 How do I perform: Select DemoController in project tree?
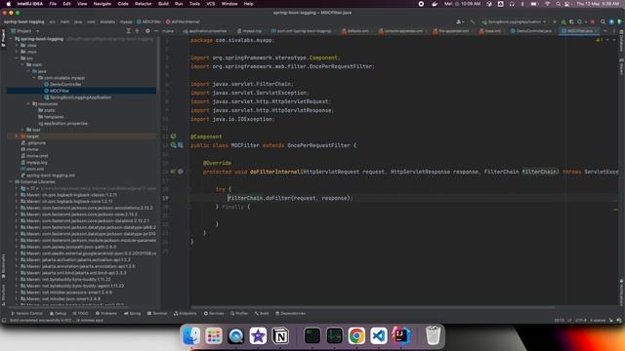(65, 85)
